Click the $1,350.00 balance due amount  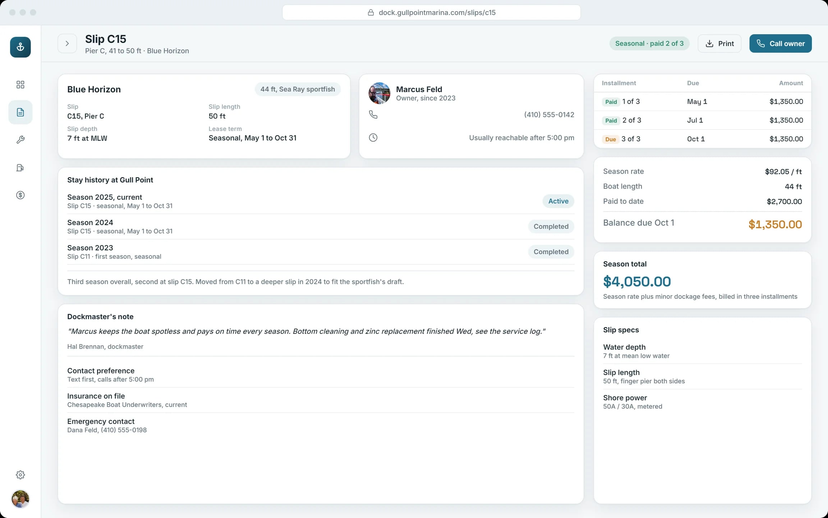[x=775, y=224]
